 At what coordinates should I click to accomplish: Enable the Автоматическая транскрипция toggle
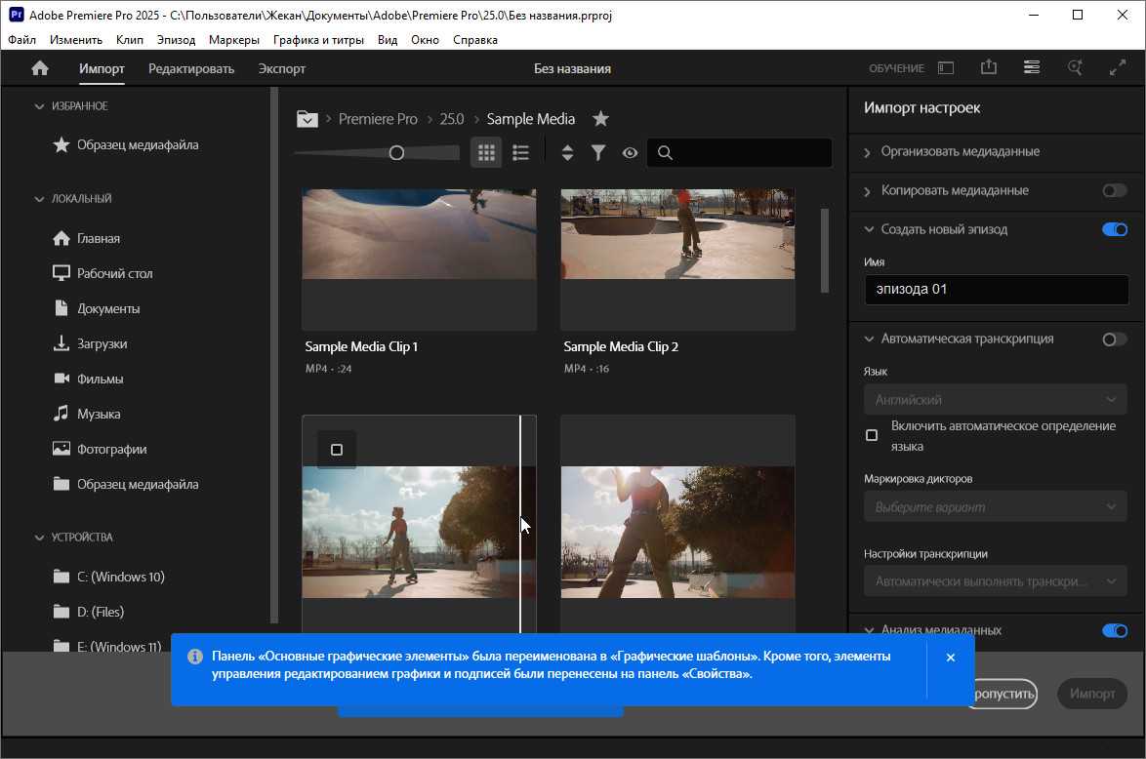(1114, 339)
